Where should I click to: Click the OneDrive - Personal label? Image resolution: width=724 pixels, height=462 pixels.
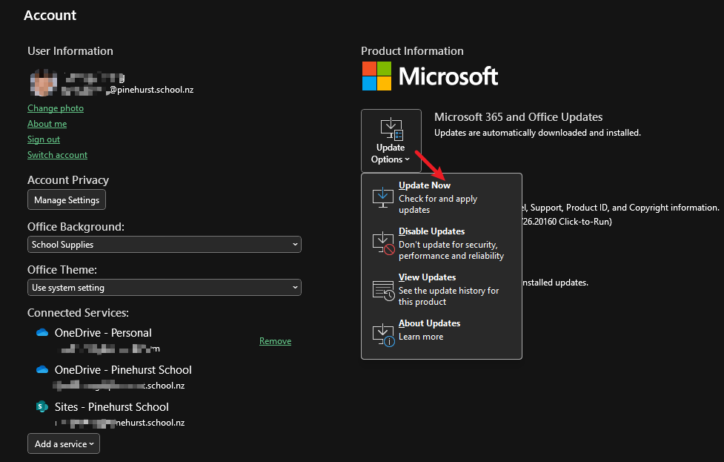click(x=103, y=333)
